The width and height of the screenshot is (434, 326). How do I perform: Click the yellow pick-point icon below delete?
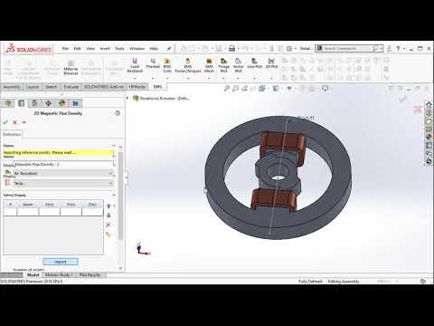click(x=108, y=235)
